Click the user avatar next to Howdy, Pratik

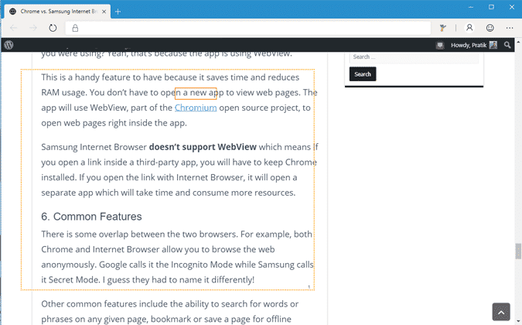click(x=493, y=46)
